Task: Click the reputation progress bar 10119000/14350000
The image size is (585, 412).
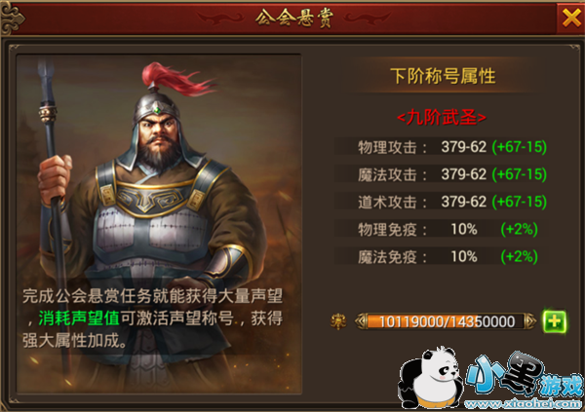Action: (x=446, y=321)
